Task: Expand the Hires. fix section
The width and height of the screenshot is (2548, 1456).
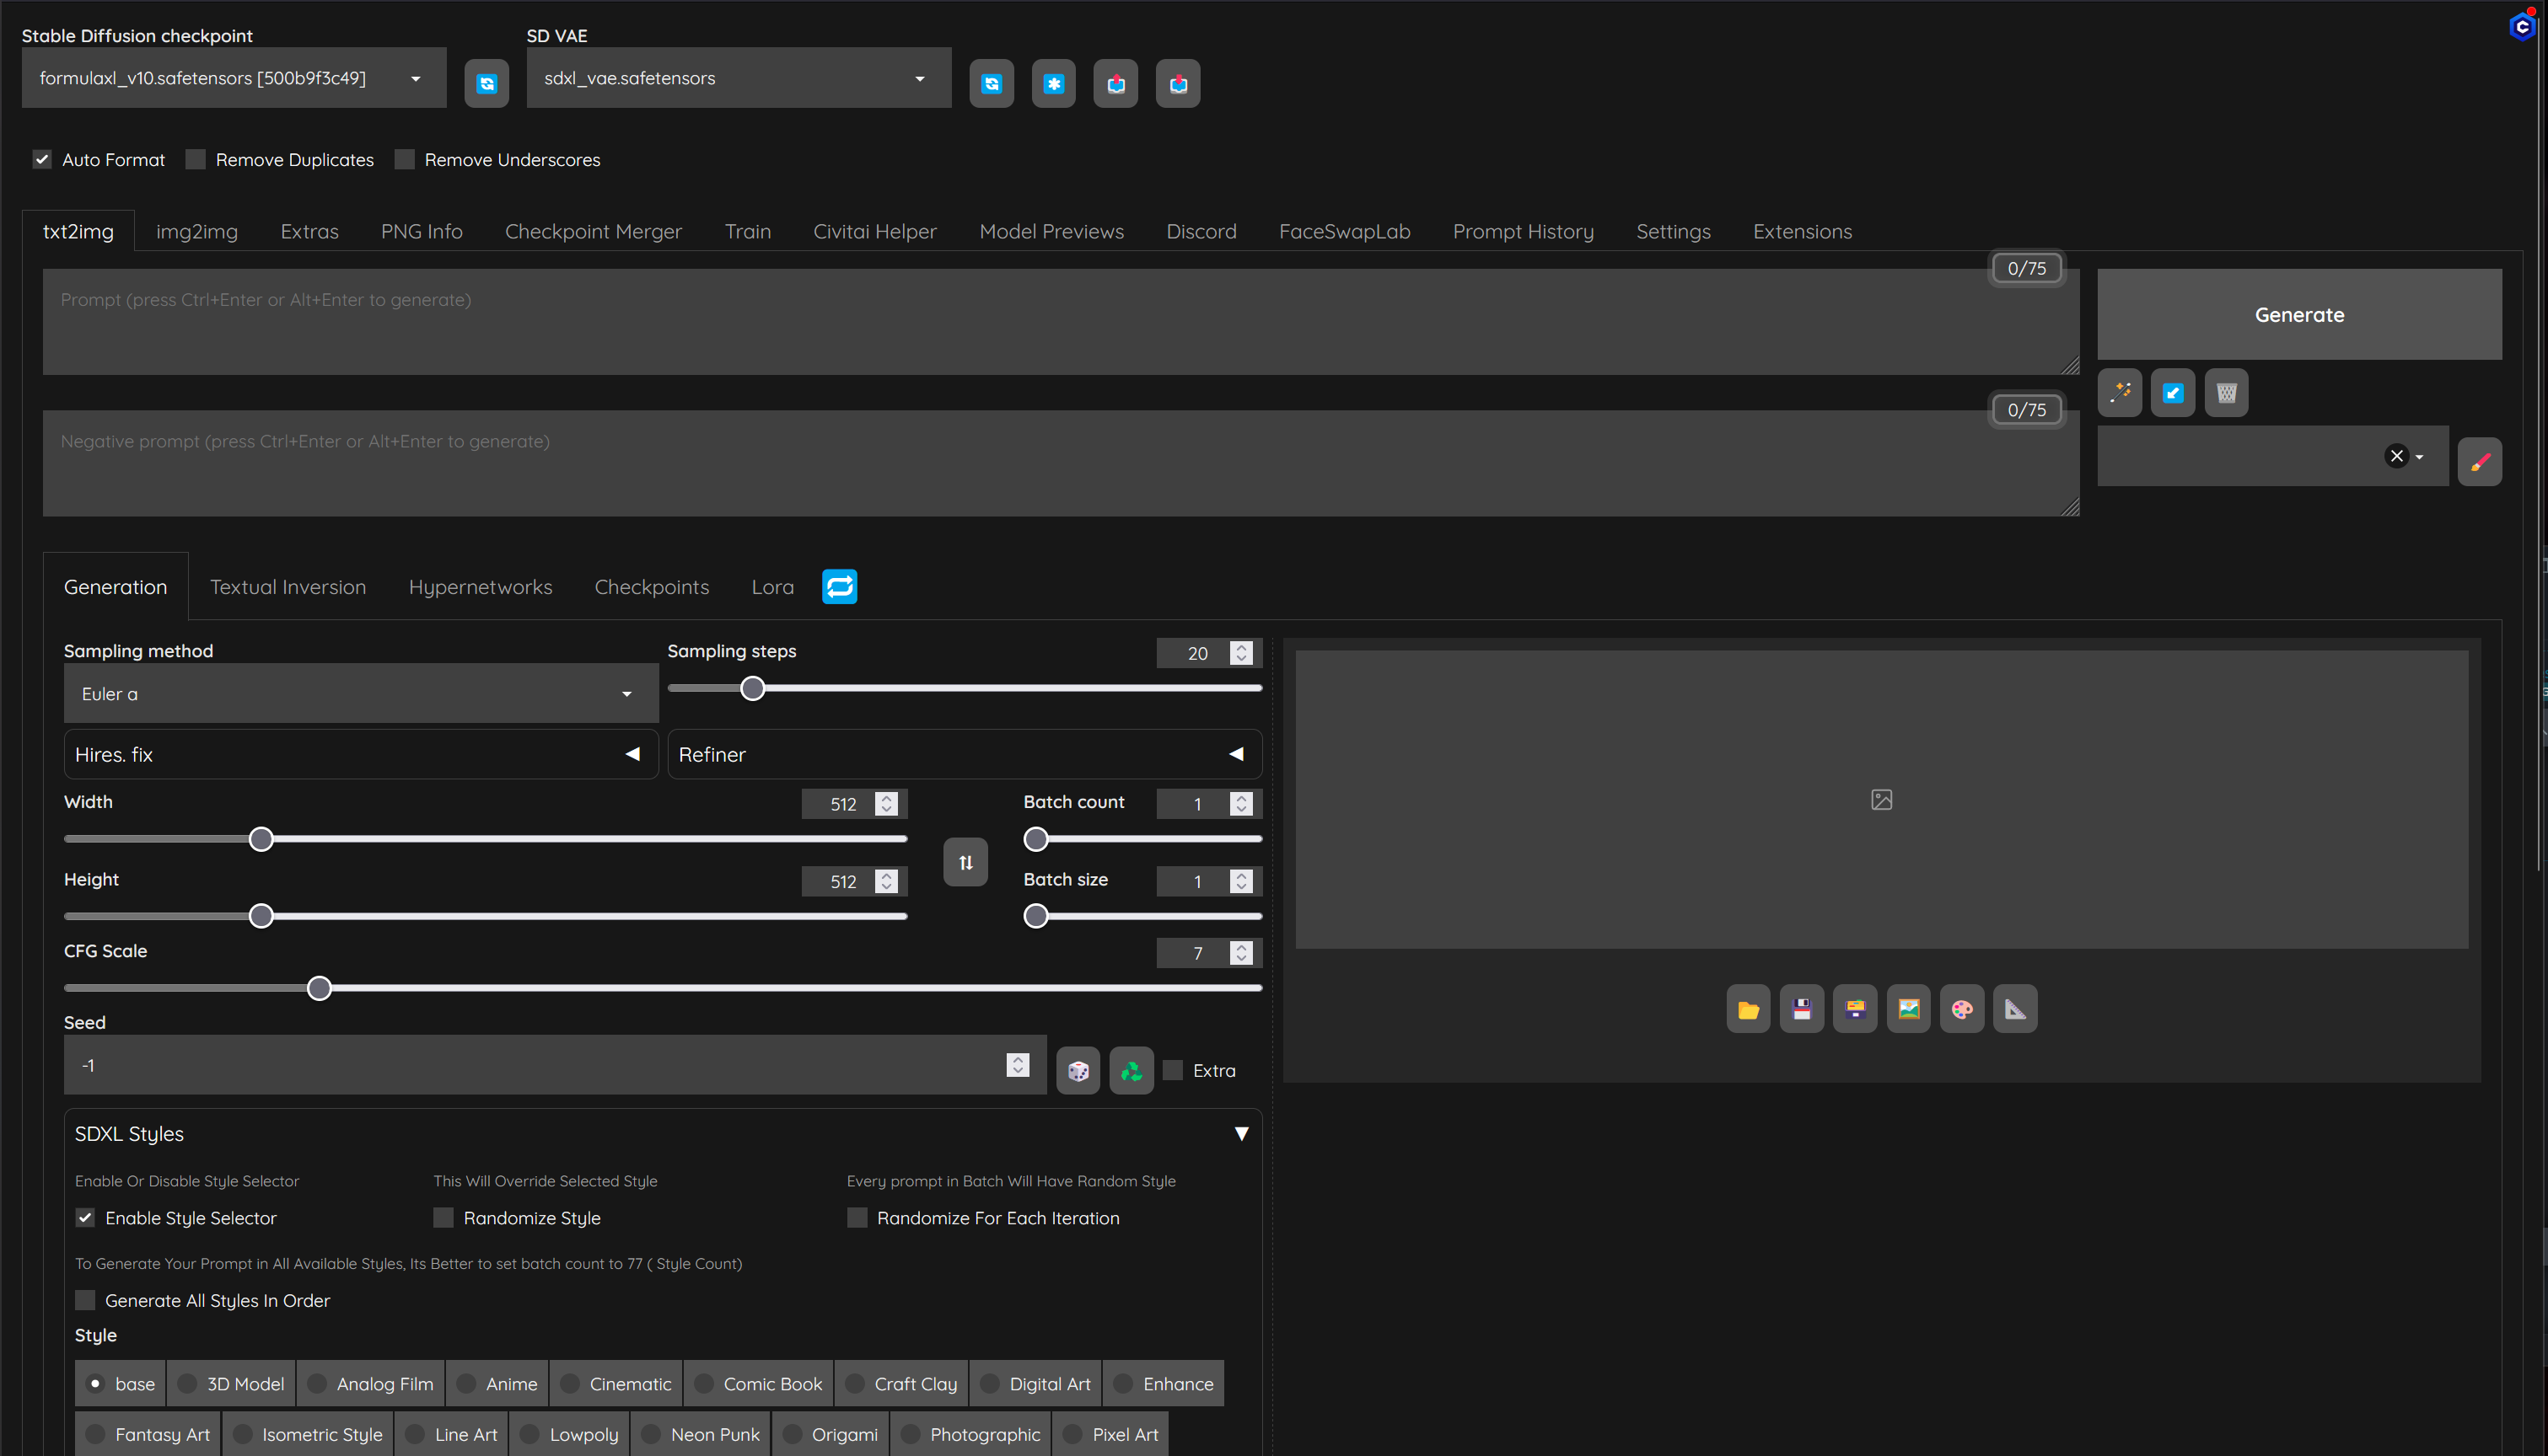Action: 632,754
